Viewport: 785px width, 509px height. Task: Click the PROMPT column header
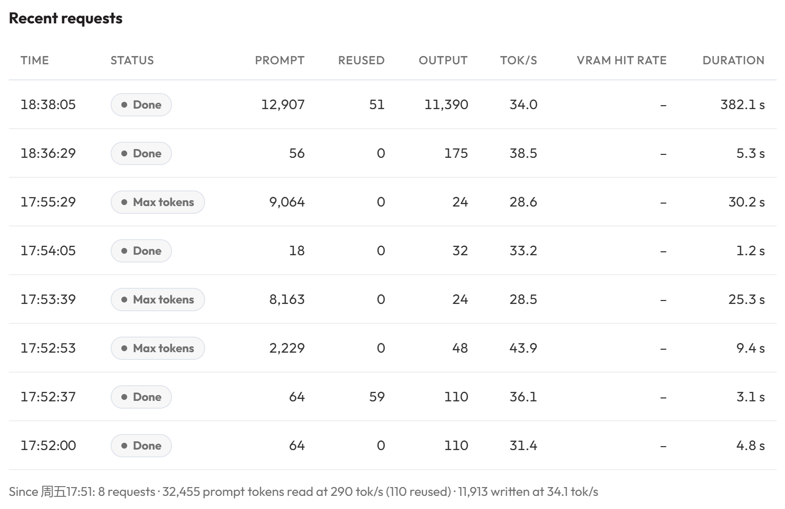pyautogui.click(x=280, y=60)
